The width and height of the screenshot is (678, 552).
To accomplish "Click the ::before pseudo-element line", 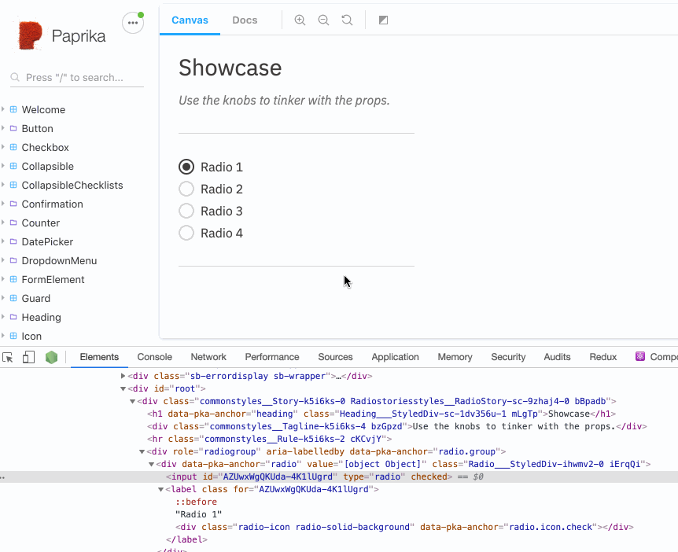I will coord(196,502).
